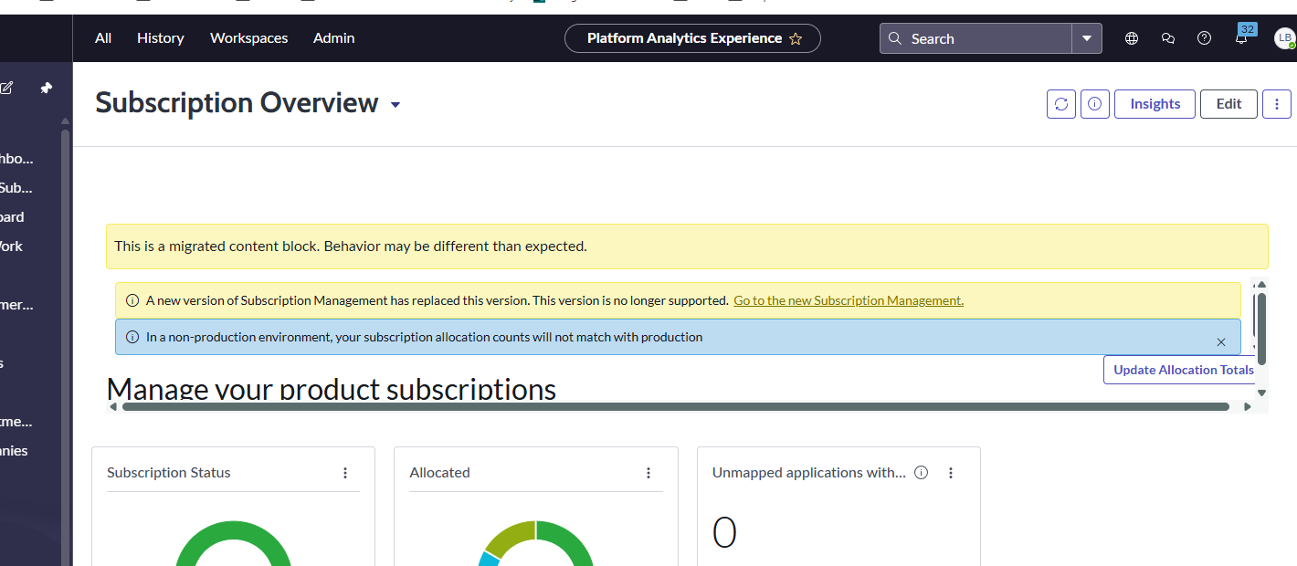Open the Subscription Overview title dropdown
The image size is (1297, 566).
[x=395, y=104]
